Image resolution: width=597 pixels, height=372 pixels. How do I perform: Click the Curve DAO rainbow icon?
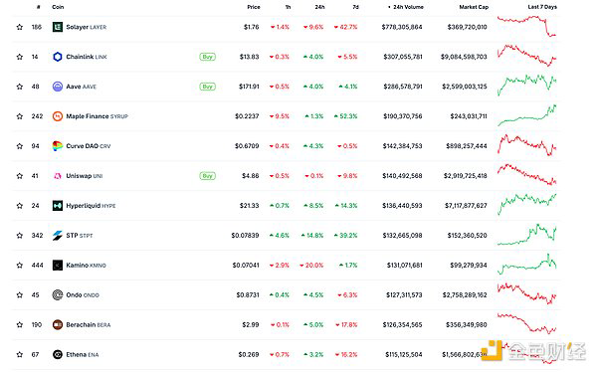click(x=58, y=146)
